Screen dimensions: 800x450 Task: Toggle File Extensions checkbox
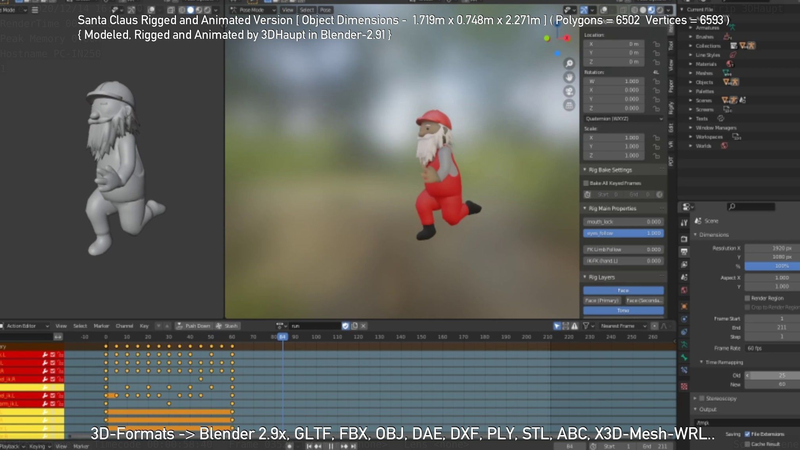(747, 434)
